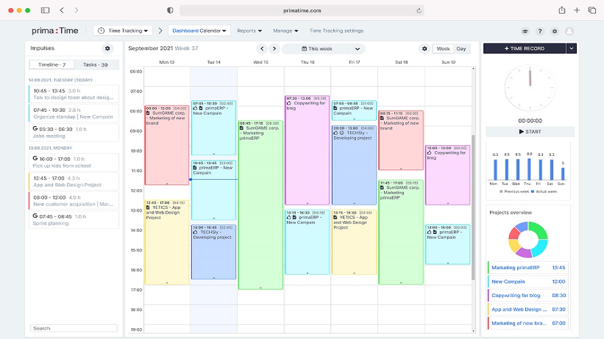This screenshot has width=604, height=339.
Task: Open Marketing of new brand project row
Action: pos(528,323)
